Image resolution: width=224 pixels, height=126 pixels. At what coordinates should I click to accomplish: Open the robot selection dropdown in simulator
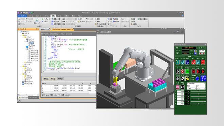pos(196,84)
